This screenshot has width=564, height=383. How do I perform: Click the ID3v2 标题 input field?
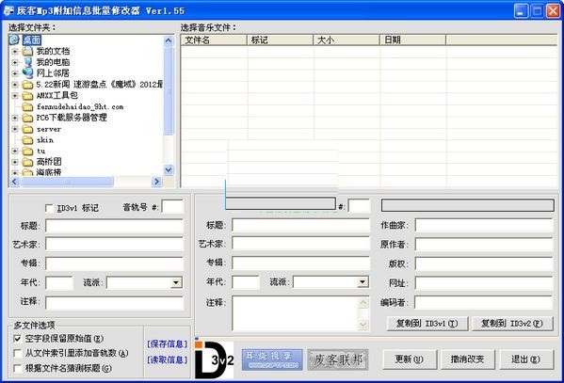pyautogui.click(x=300, y=226)
